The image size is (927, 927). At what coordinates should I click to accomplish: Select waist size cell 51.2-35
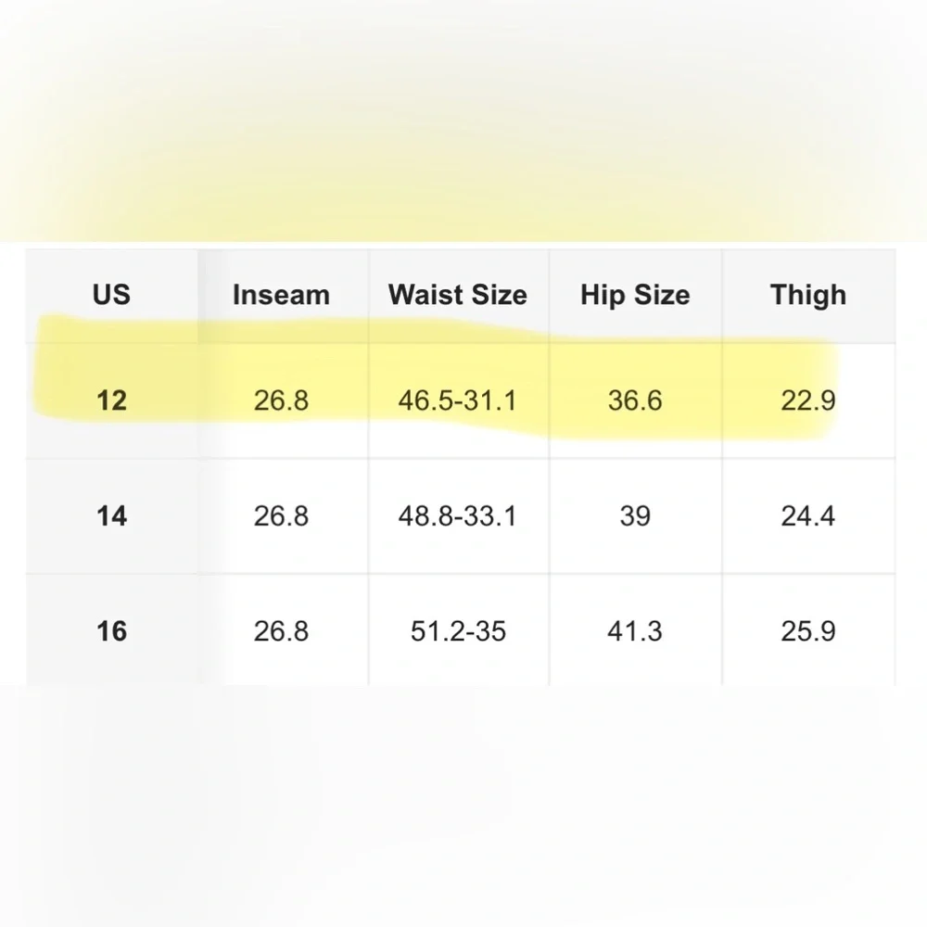point(458,631)
